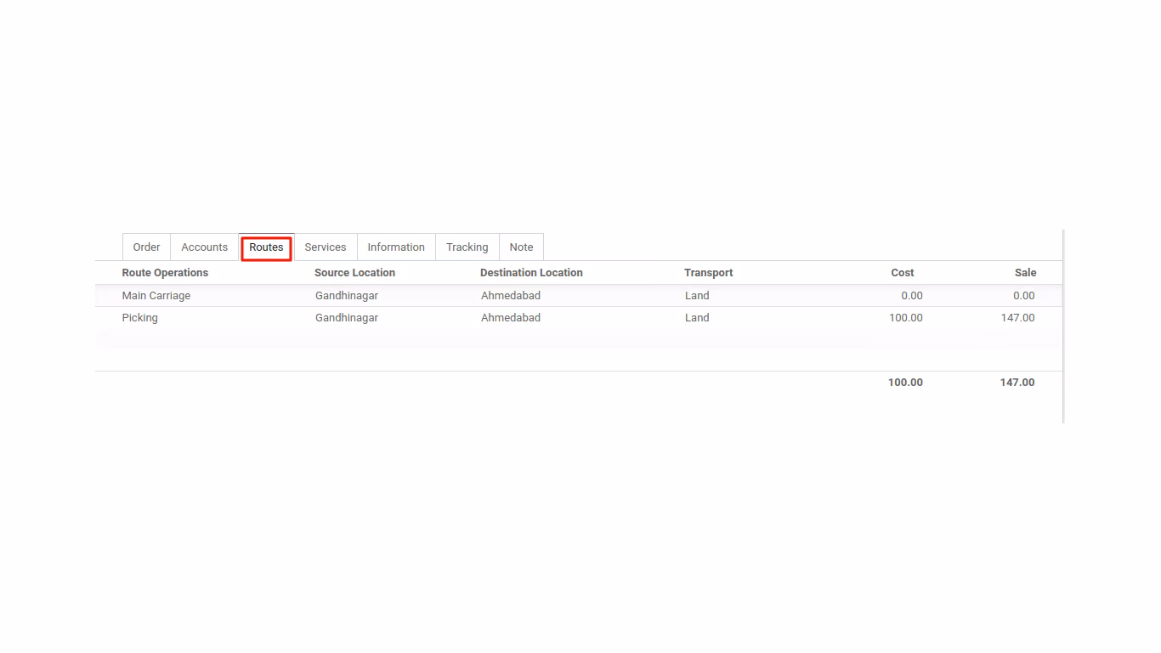Screen dimensions: 1161x653
Task: Click the total sale 147.00 footer
Action: click(1017, 383)
